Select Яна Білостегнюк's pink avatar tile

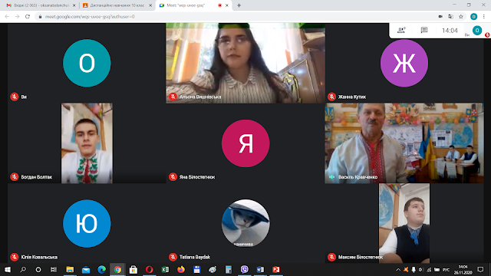click(245, 143)
